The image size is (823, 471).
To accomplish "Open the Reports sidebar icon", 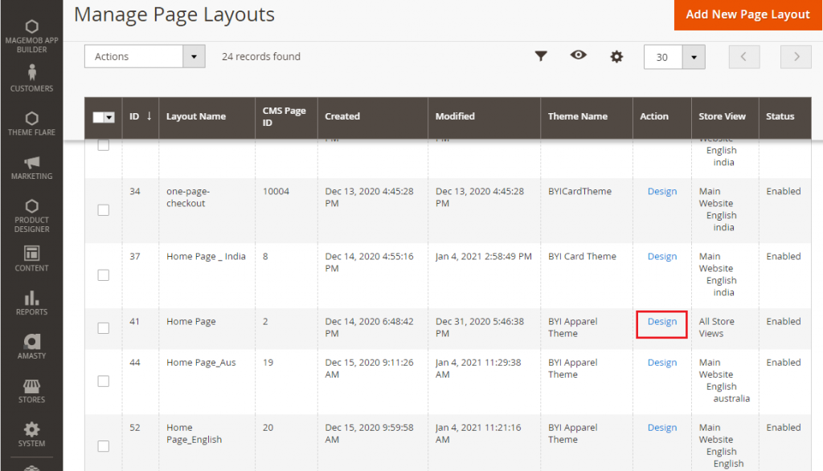I will coord(31,301).
